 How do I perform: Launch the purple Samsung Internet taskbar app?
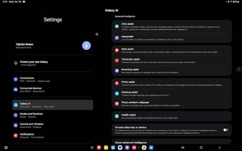127,148
